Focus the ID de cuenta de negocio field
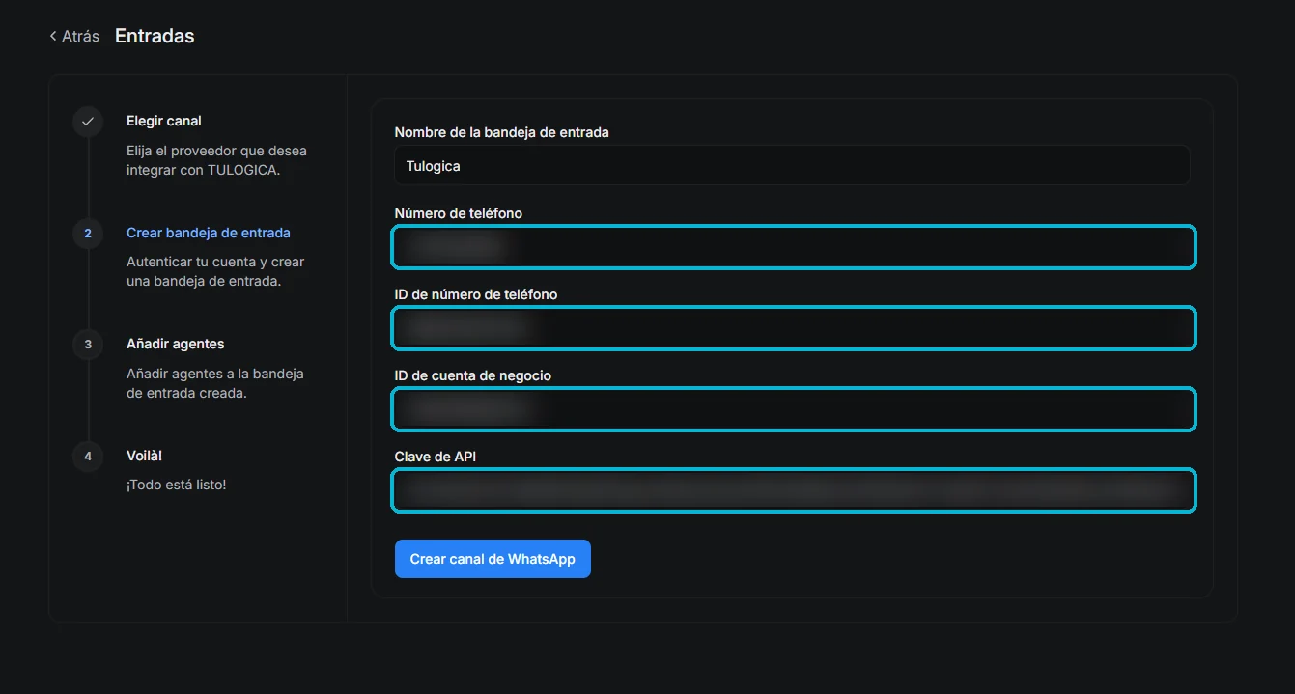The height and width of the screenshot is (694, 1295). [x=794, y=409]
